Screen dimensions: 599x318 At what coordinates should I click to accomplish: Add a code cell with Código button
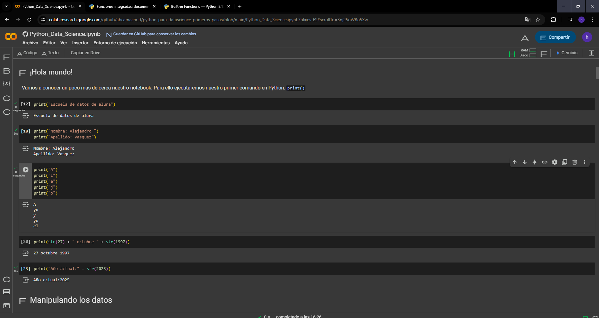click(27, 53)
